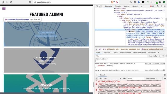Bookmark the current page
This screenshot has height=94, width=167.
[30, 2]
